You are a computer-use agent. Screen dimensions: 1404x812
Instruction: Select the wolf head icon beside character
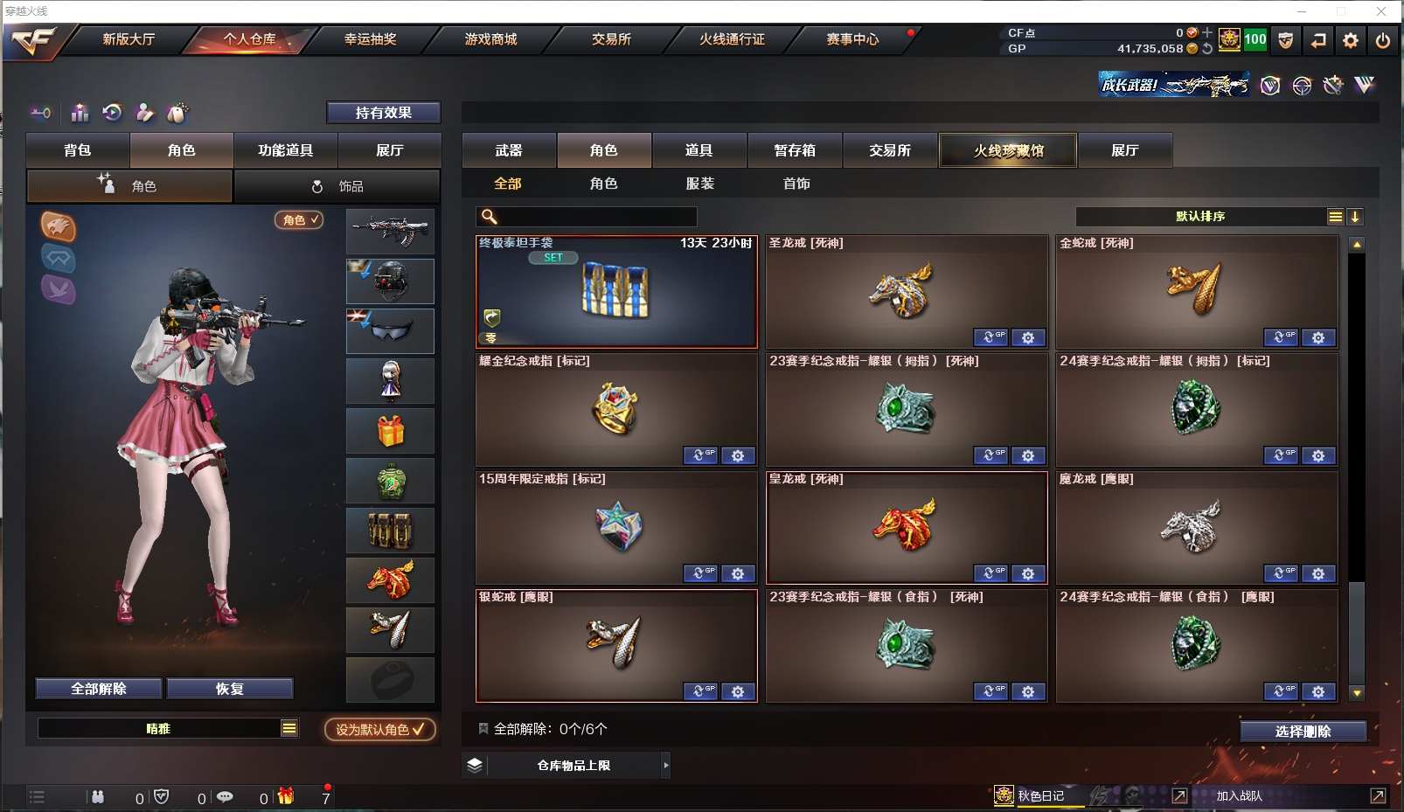pyautogui.click(x=59, y=227)
